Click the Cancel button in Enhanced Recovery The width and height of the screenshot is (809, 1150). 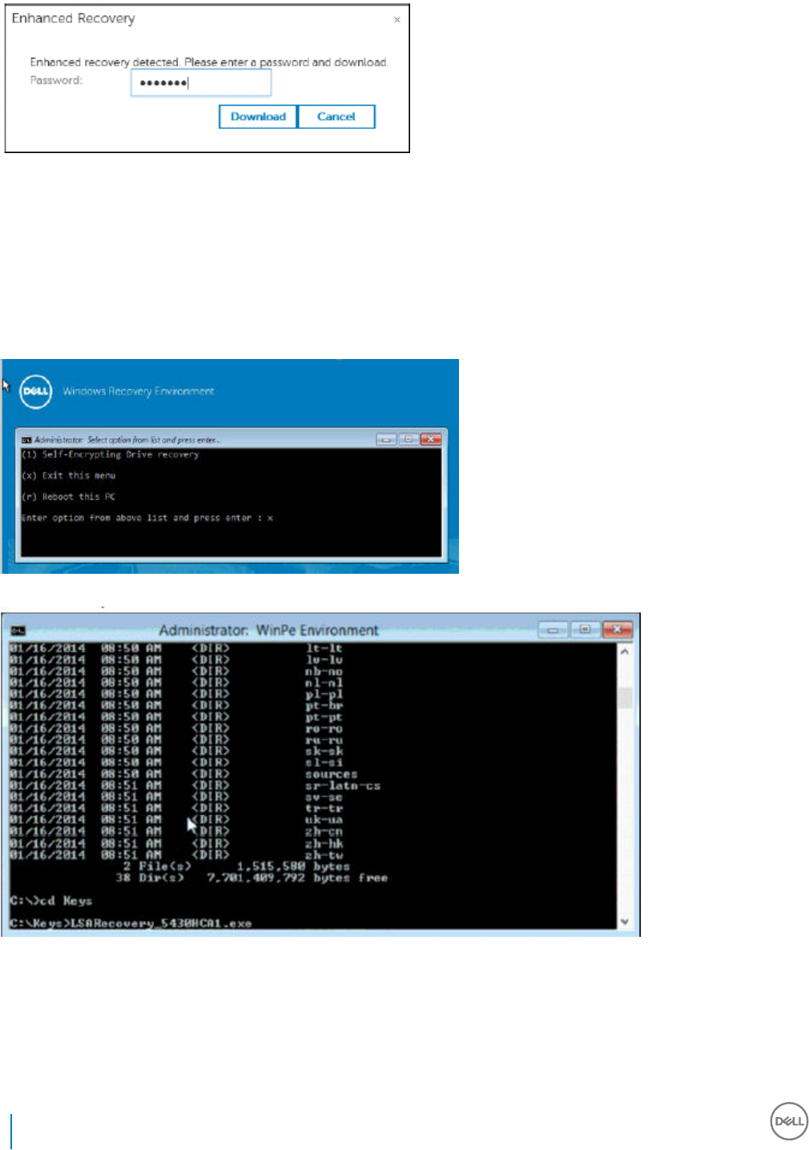(x=336, y=117)
